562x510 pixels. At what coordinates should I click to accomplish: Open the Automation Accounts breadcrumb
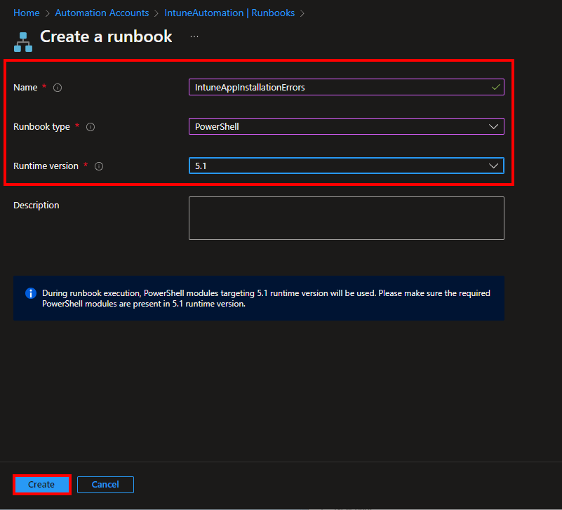102,13
